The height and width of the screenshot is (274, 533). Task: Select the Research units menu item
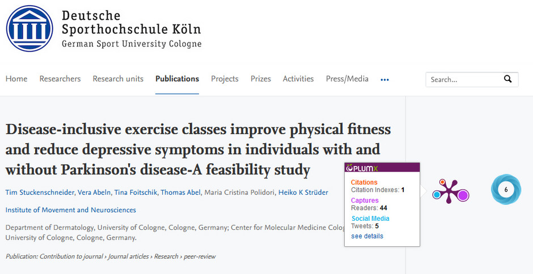pyautogui.click(x=118, y=79)
